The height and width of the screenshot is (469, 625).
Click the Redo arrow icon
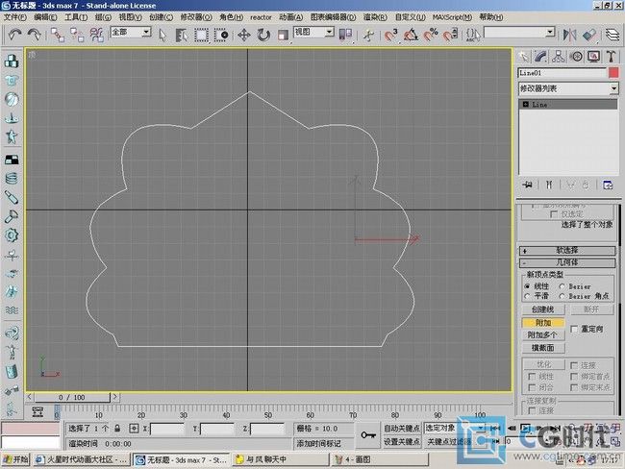click(x=35, y=35)
